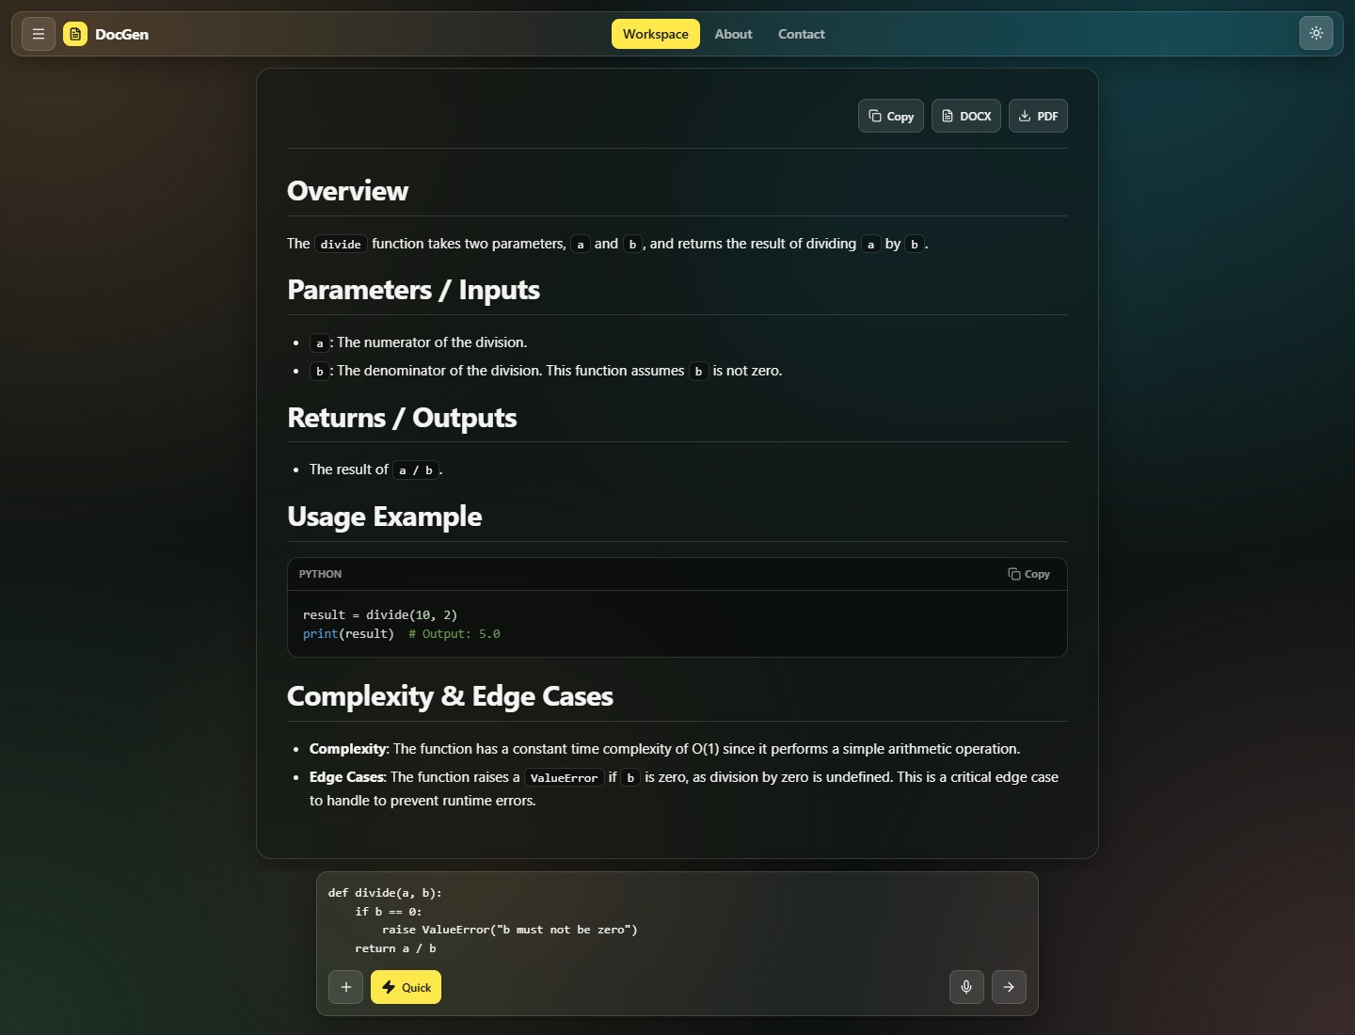Submit code with the arrow send button
The image size is (1355, 1035).
1009,987
